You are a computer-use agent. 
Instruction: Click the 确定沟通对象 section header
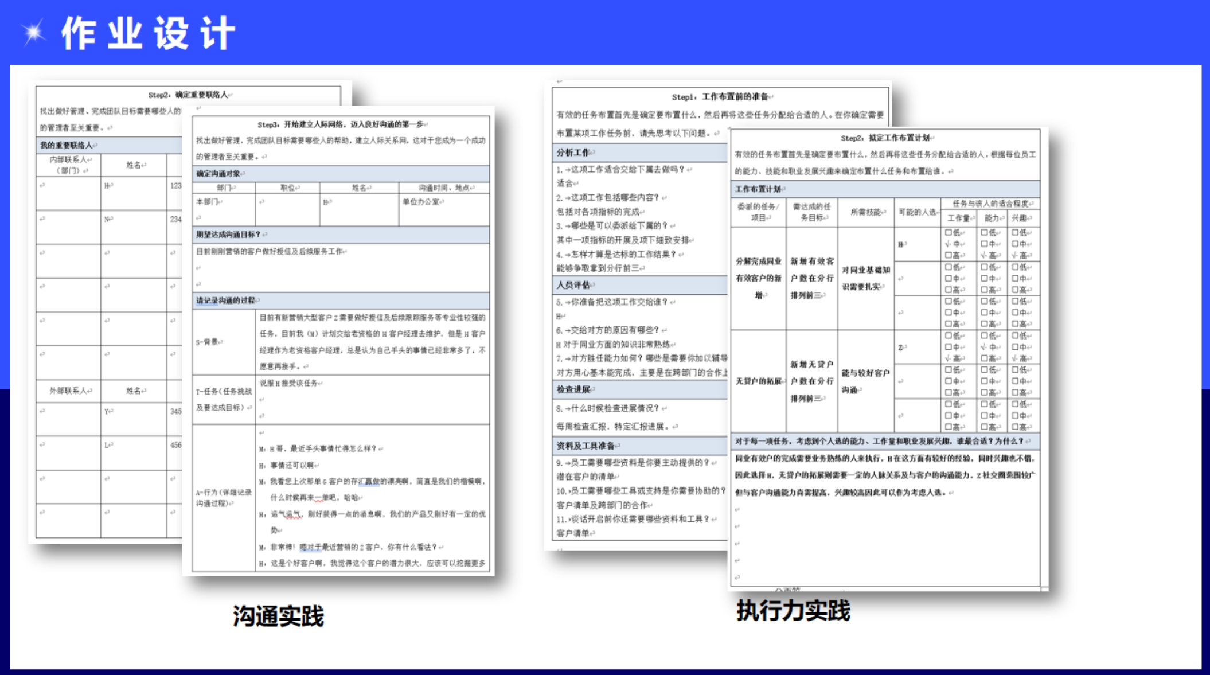(219, 174)
